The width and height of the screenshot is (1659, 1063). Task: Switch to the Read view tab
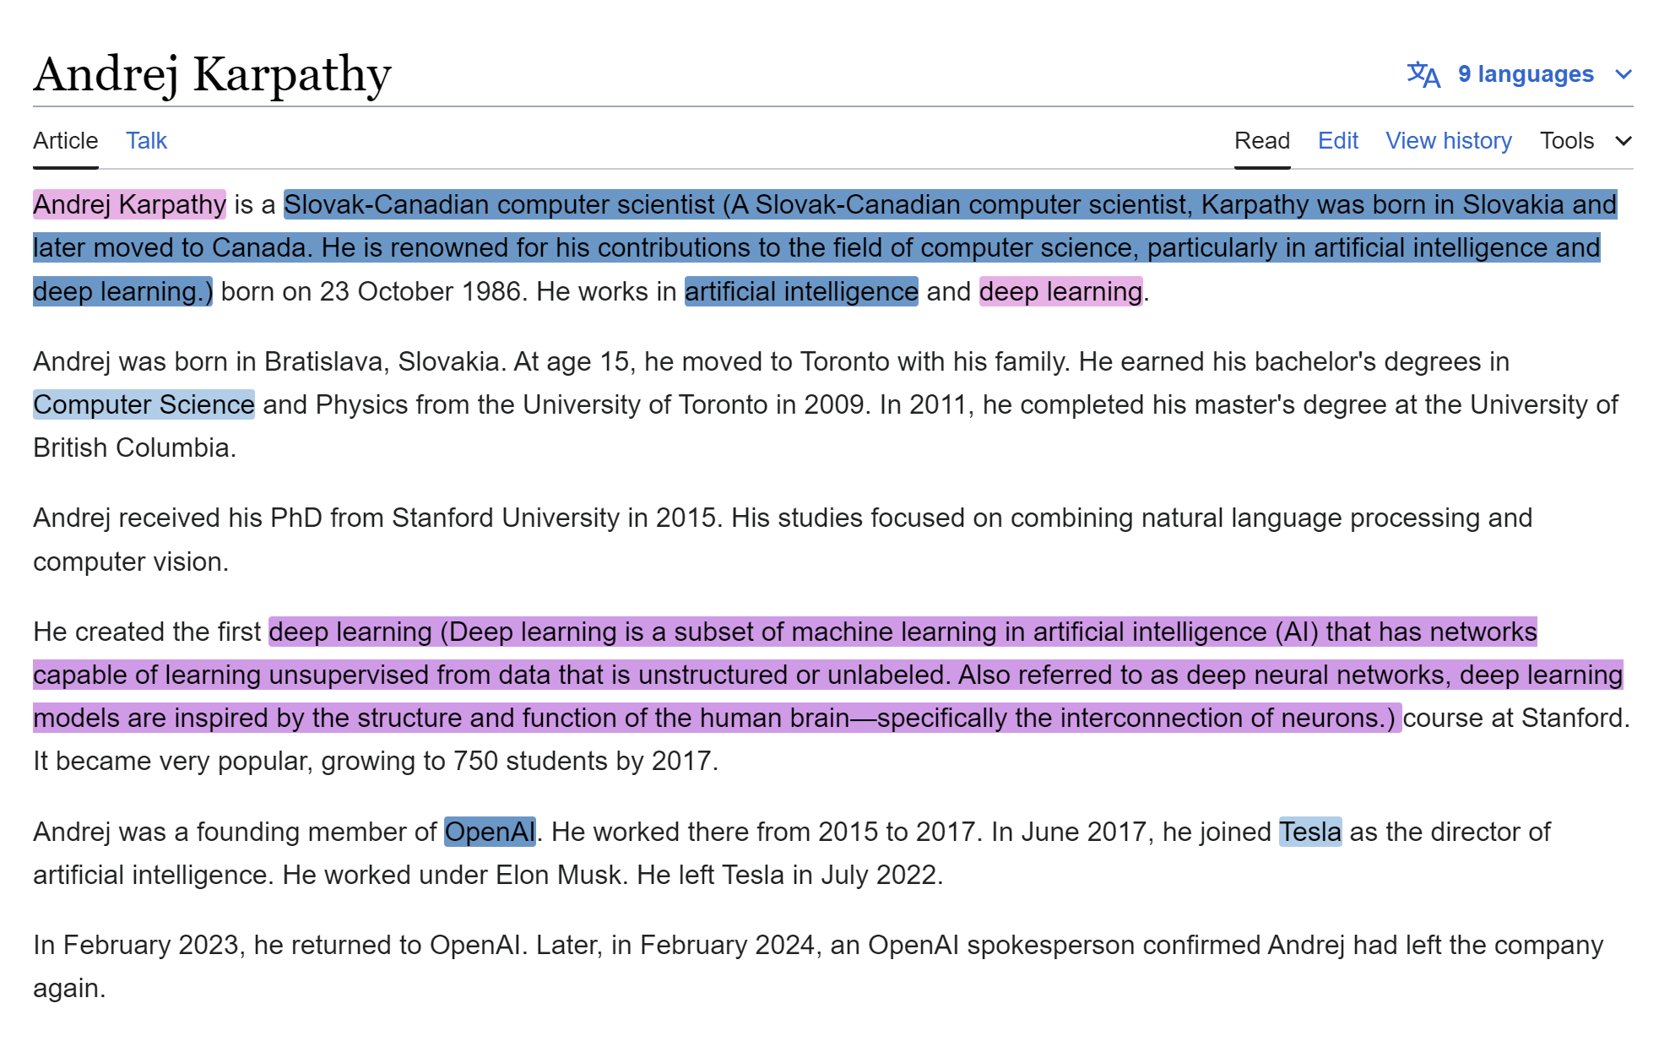(x=1261, y=141)
